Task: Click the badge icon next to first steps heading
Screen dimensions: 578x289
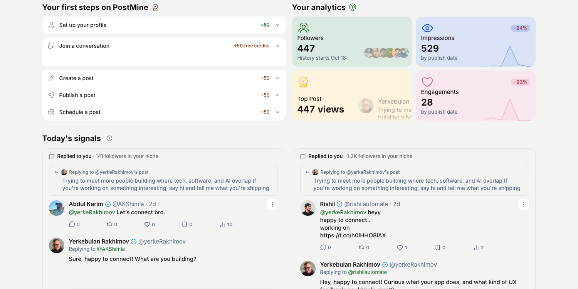Action: (x=155, y=7)
